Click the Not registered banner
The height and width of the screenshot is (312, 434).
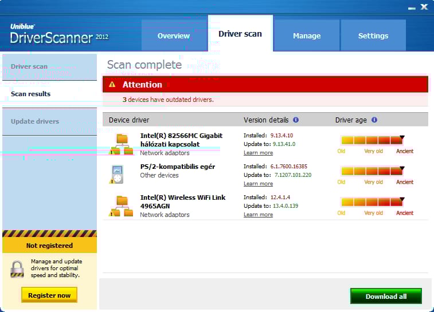(x=49, y=246)
